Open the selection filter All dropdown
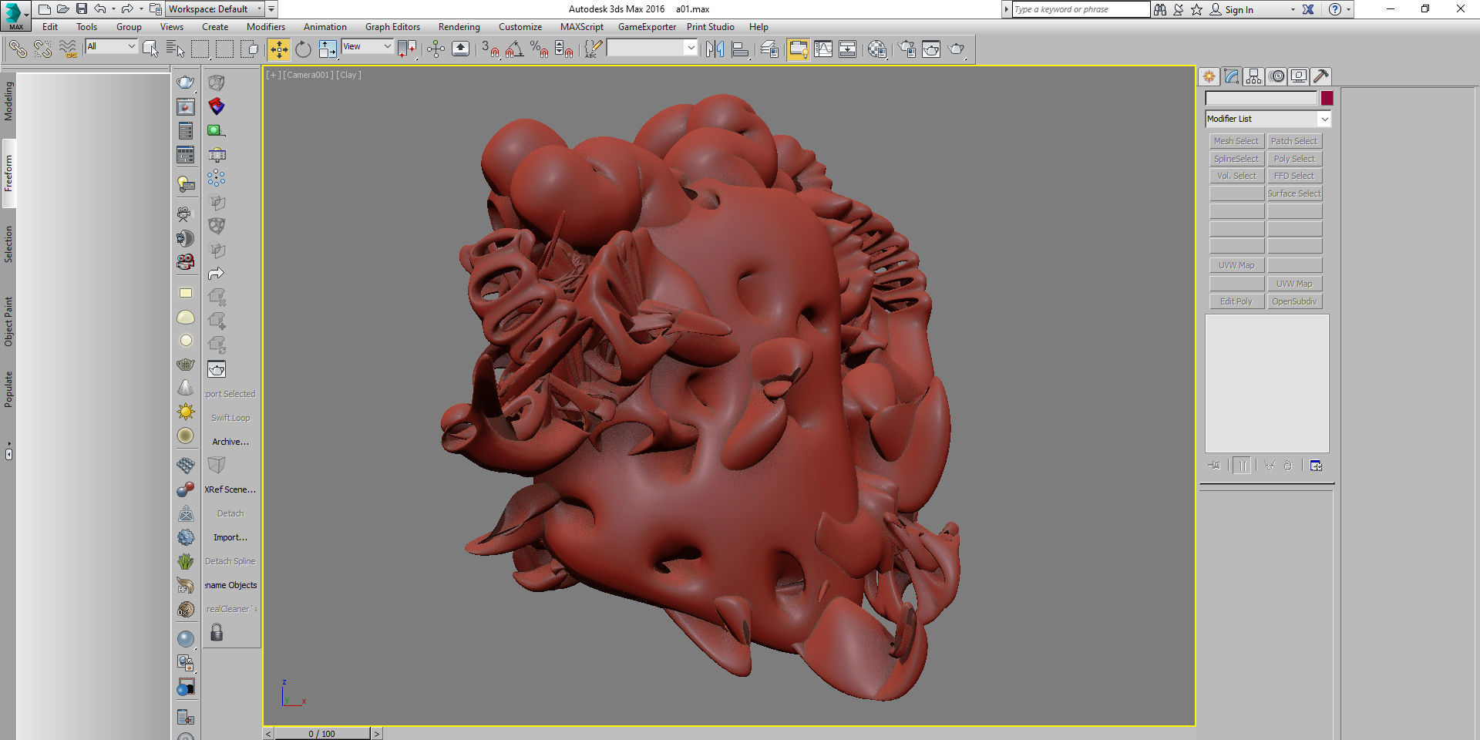Image resolution: width=1480 pixels, height=740 pixels. [x=111, y=46]
